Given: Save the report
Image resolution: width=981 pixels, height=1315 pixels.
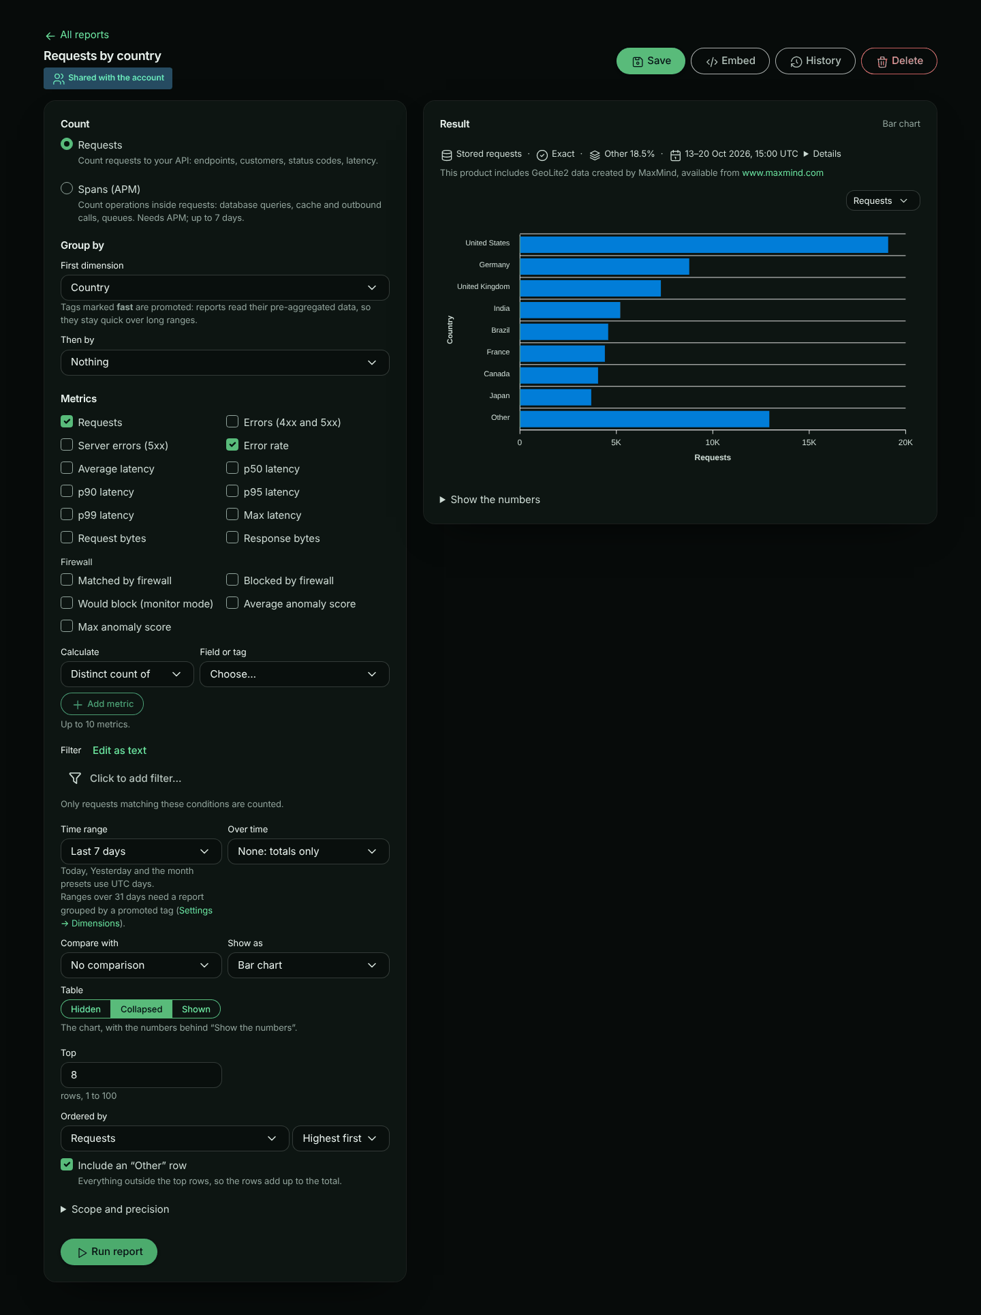Looking at the screenshot, I should 651,61.
